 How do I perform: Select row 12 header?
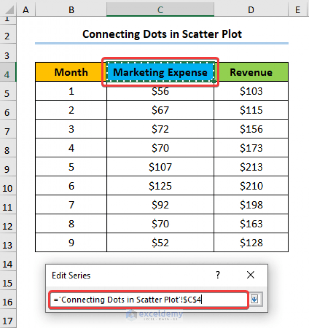pyautogui.click(x=8, y=224)
